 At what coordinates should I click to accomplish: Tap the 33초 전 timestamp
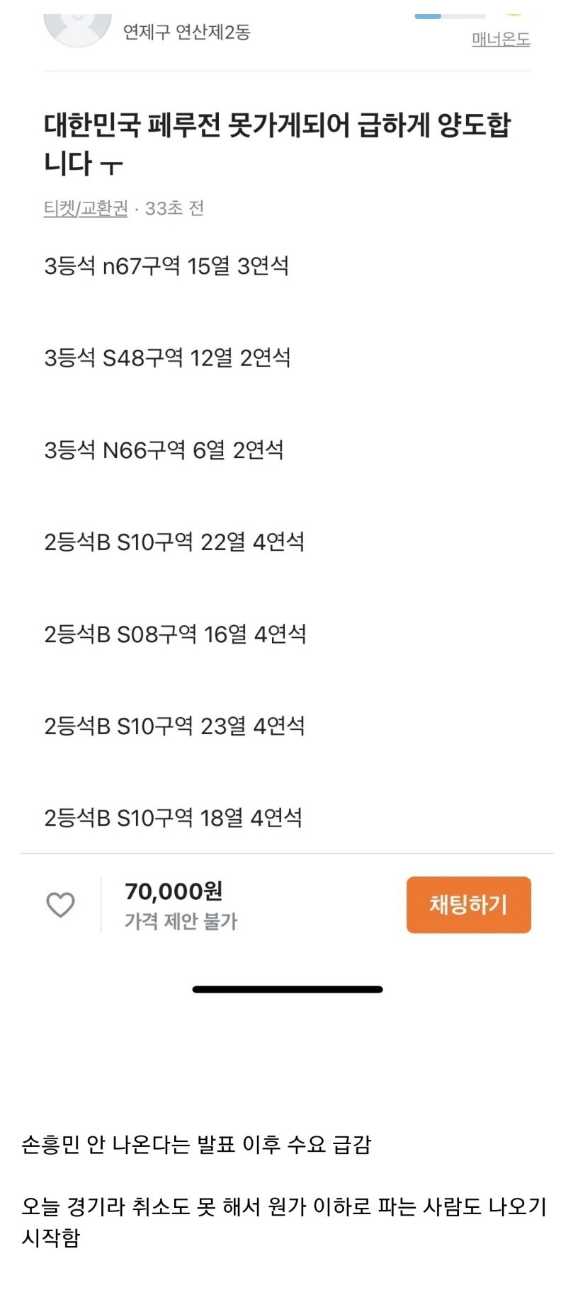tap(174, 208)
